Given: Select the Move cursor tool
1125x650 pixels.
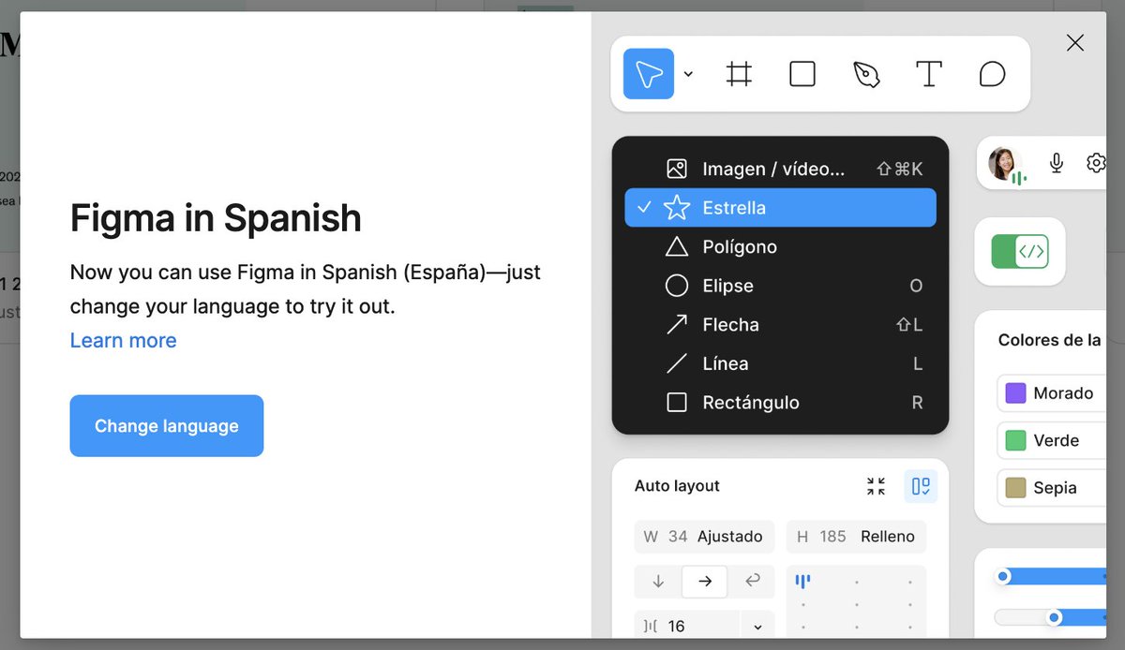Looking at the screenshot, I should pos(649,74).
